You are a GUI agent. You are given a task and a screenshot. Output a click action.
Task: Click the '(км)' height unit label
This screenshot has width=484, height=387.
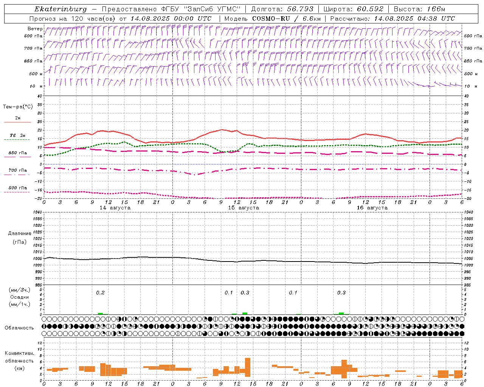coord(20,368)
